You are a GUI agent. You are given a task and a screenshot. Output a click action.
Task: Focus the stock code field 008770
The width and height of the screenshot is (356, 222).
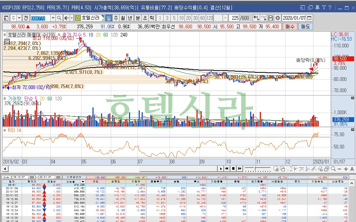(40, 18)
